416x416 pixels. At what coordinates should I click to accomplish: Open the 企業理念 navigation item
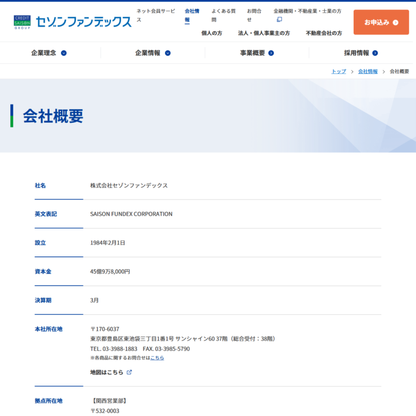click(x=49, y=53)
